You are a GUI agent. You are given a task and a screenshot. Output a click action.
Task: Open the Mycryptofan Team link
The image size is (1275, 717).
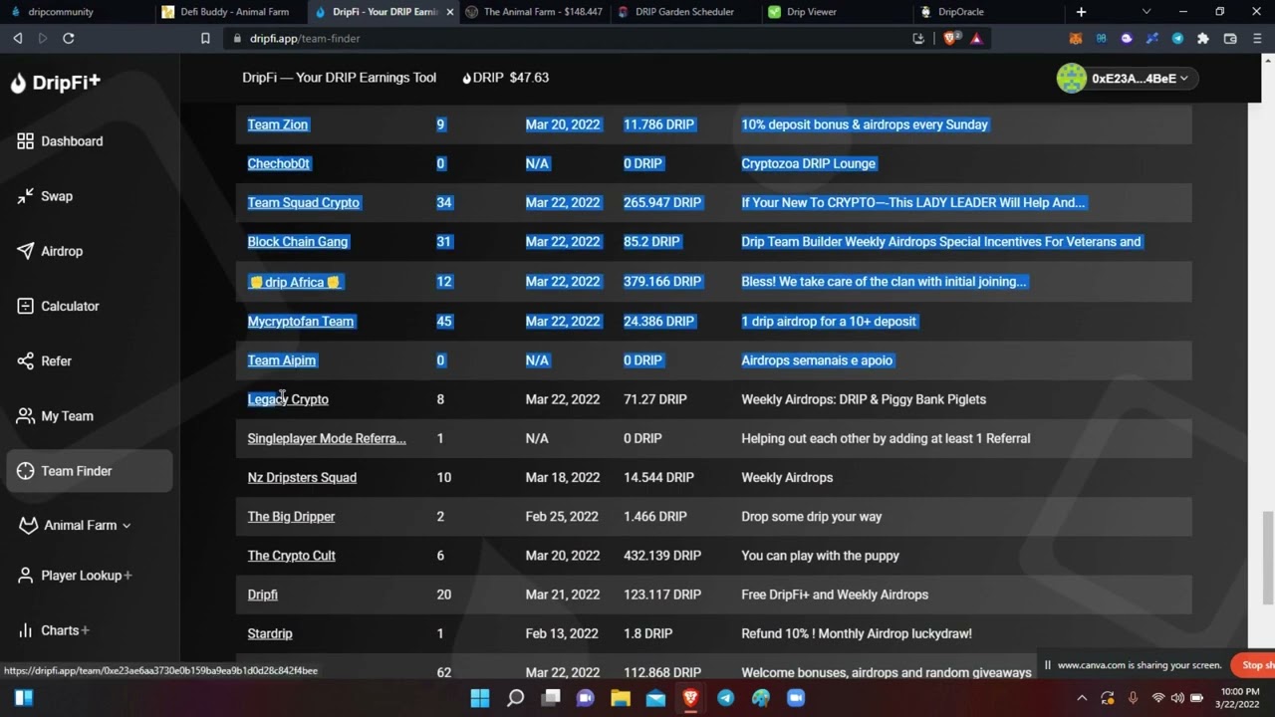301,322
